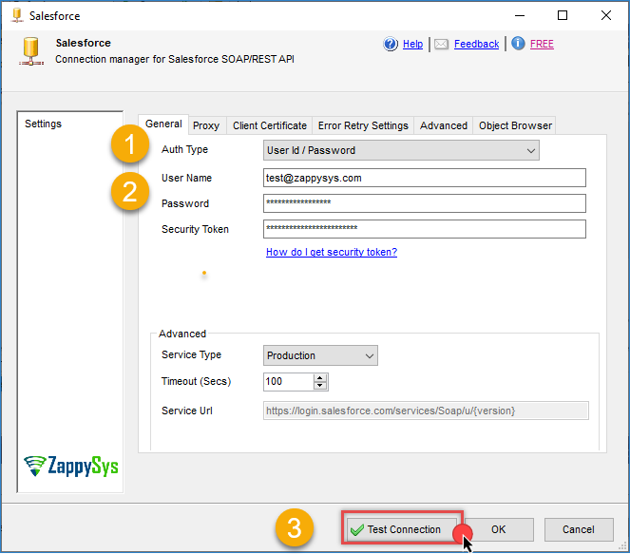Click the blue Help question mark icon

[391, 44]
